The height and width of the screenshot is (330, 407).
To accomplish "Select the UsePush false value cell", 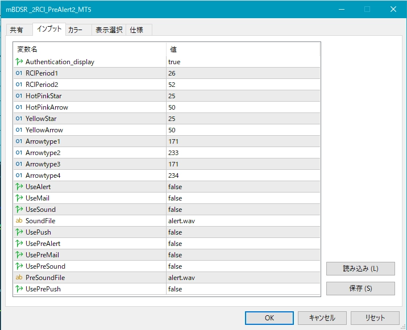I will [x=175, y=232].
